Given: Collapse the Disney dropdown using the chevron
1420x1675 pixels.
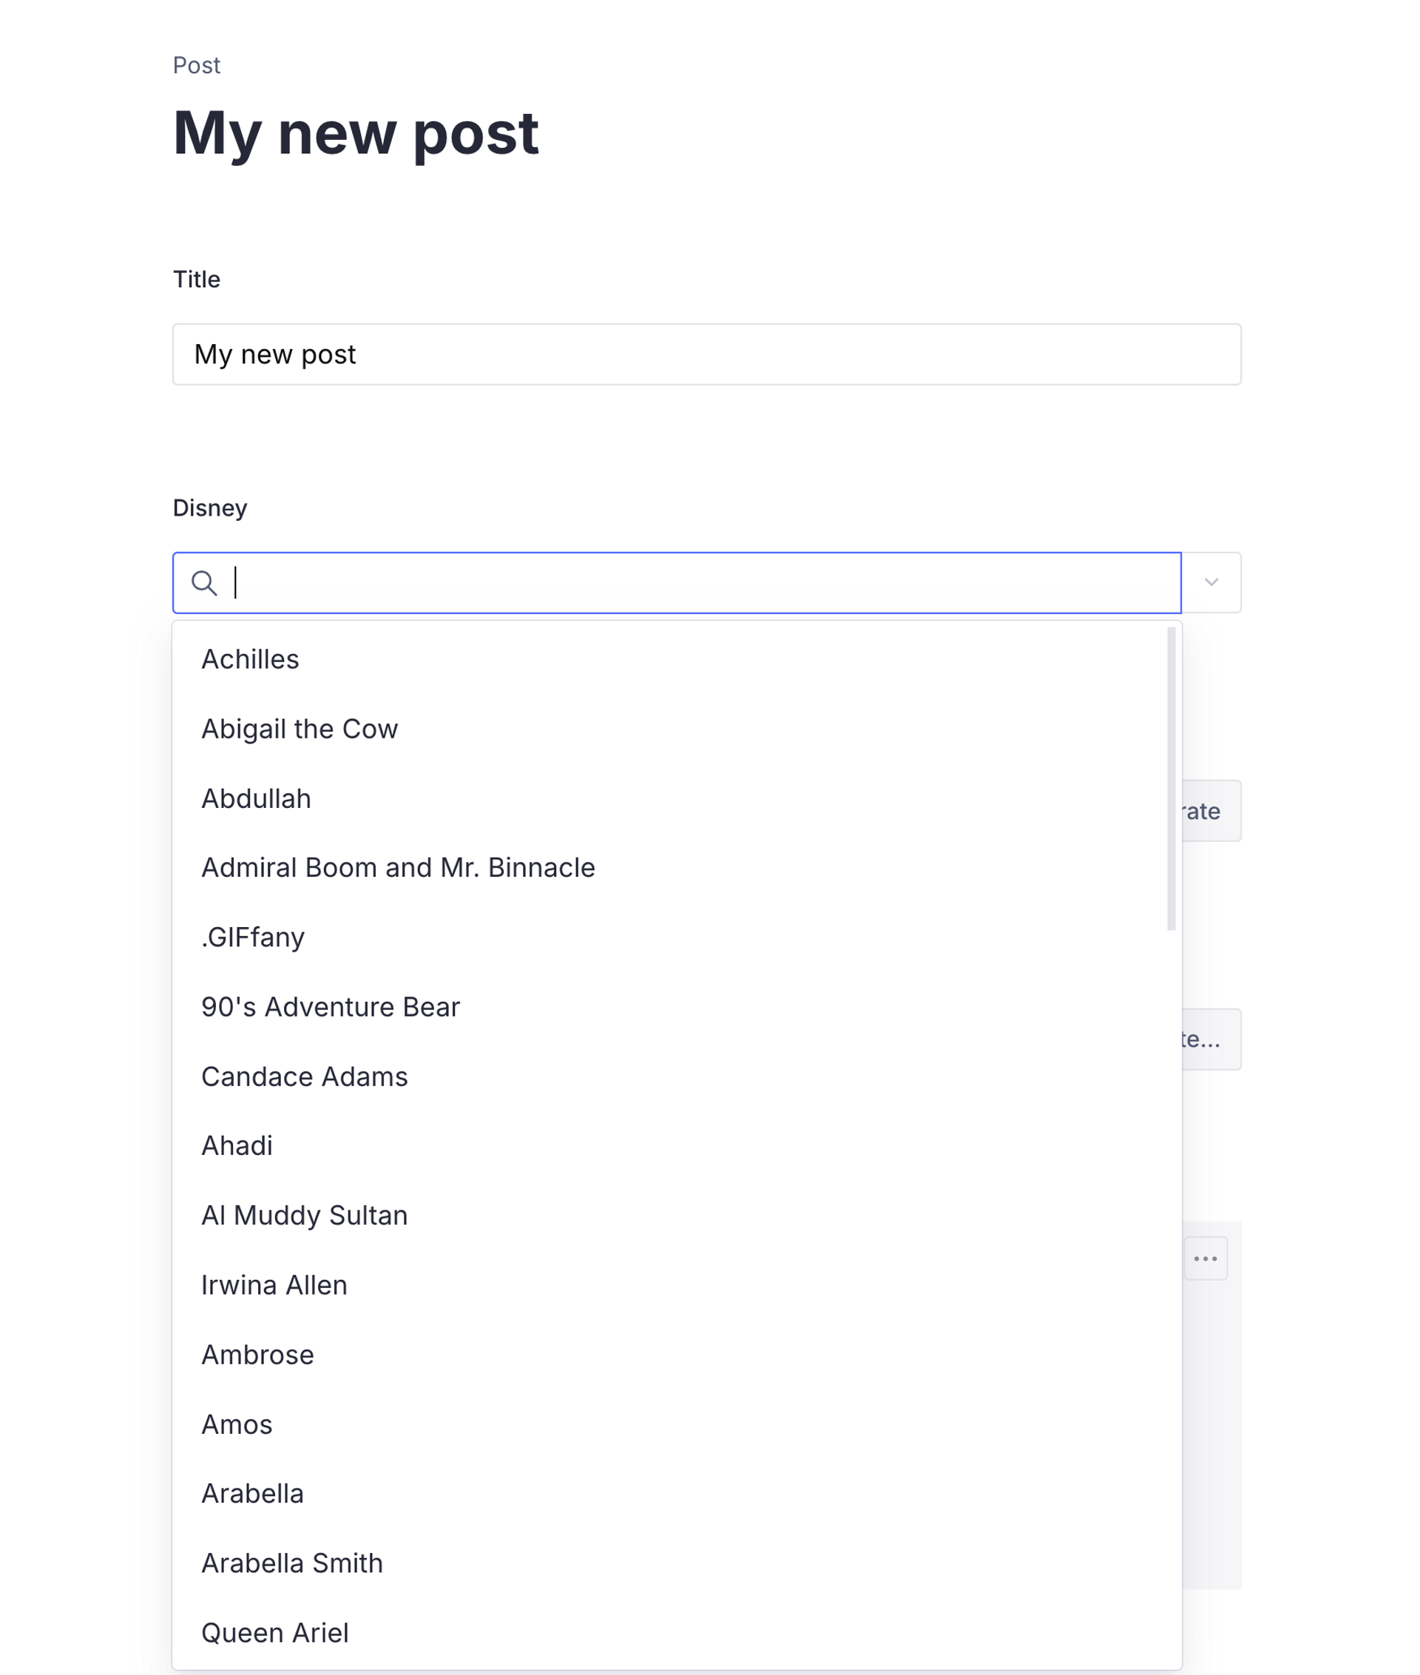Looking at the screenshot, I should pyautogui.click(x=1211, y=582).
